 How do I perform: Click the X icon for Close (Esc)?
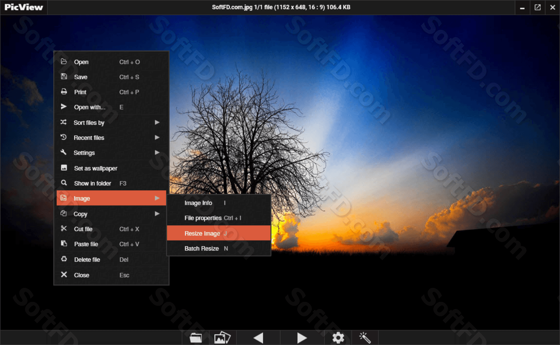pyautogui.click(x=64, y=274)
